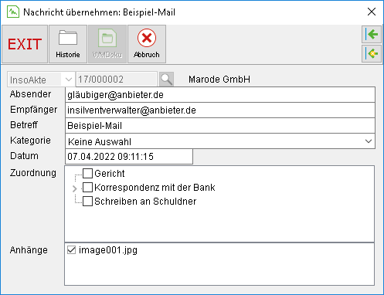Click the magnifying glass search icon
This screenshot has height=295, width=384.
[x=166, y=80]
